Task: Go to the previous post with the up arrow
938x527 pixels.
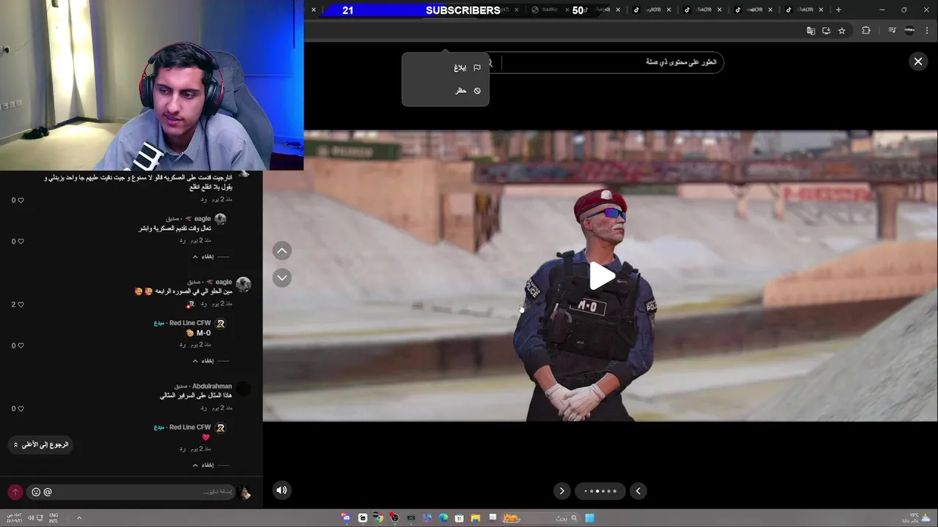Action: click(282, 251)
